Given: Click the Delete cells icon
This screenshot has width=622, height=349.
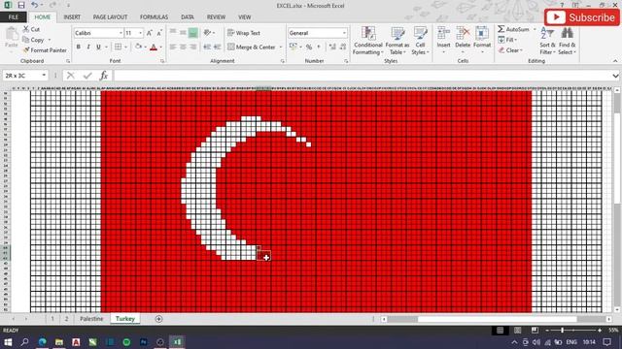Looking at the screenshot, I should coord(463,33).
